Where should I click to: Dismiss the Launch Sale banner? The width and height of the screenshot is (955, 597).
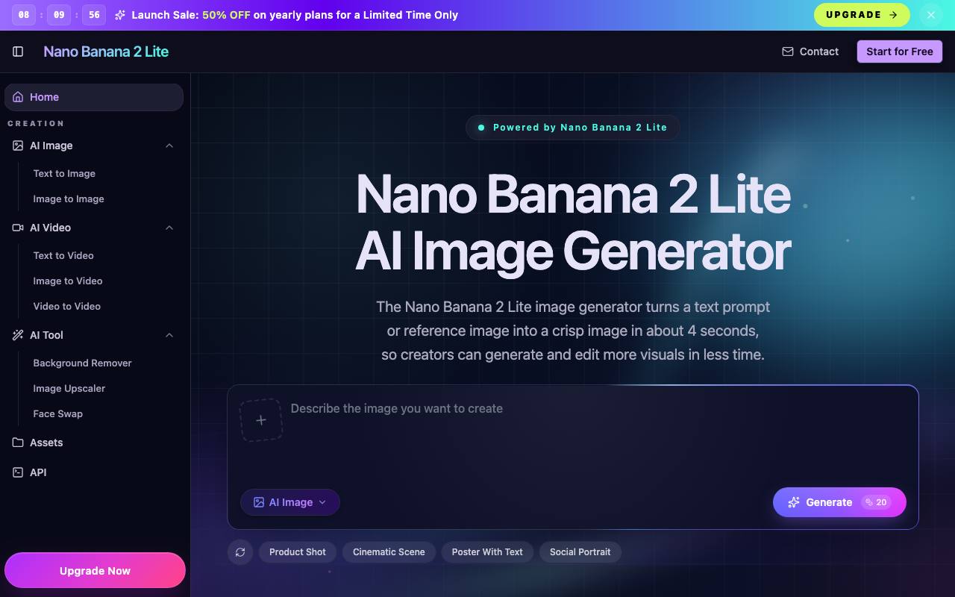[x=931, y=15]
